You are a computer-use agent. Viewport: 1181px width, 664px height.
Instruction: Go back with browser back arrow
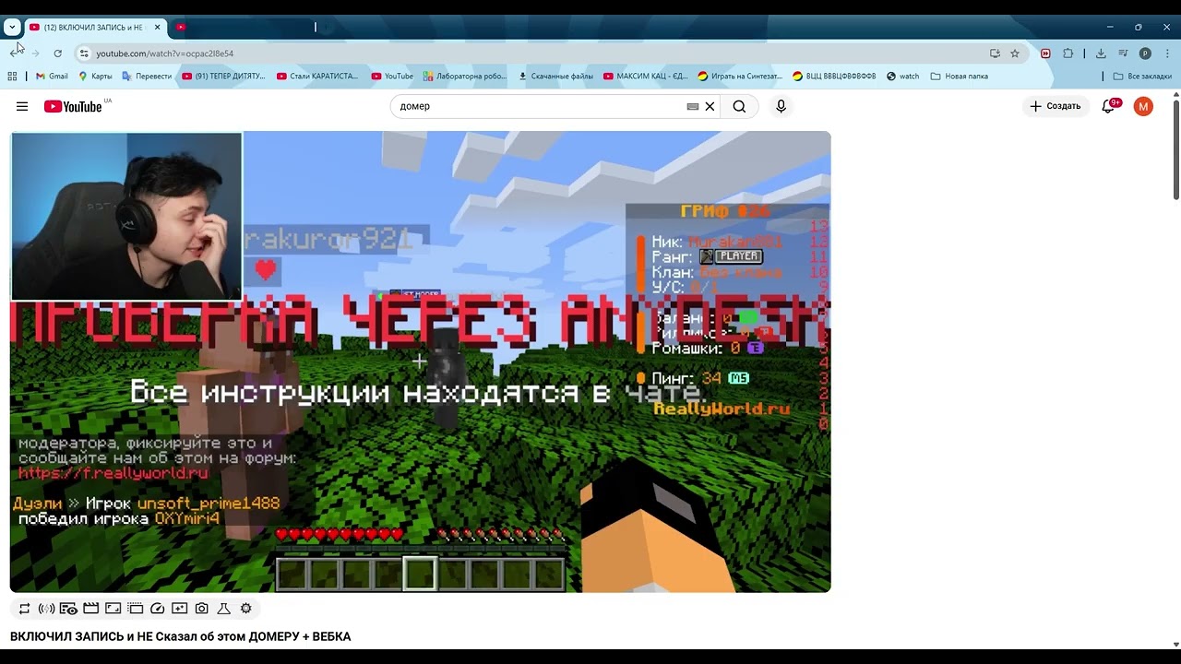click(x=14, y=53)
